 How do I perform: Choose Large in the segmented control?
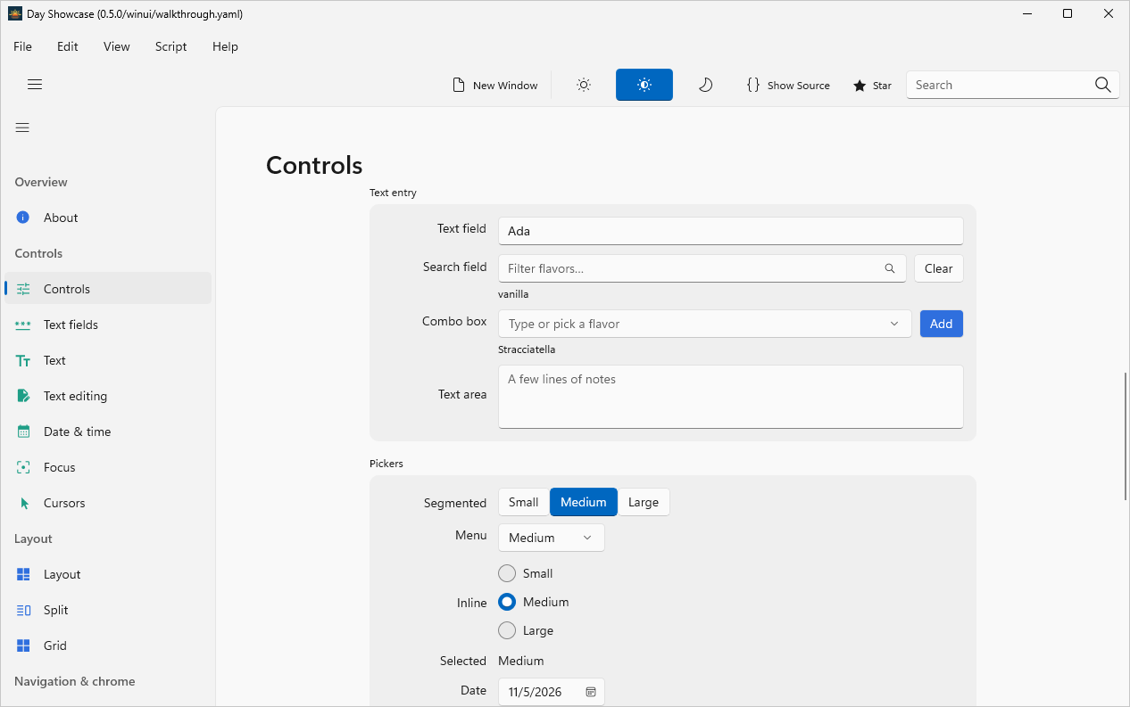click(644, 502)
